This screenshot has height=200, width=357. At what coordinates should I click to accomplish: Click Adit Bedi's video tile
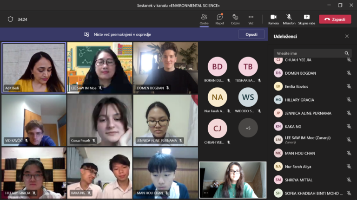pos(34,68)
